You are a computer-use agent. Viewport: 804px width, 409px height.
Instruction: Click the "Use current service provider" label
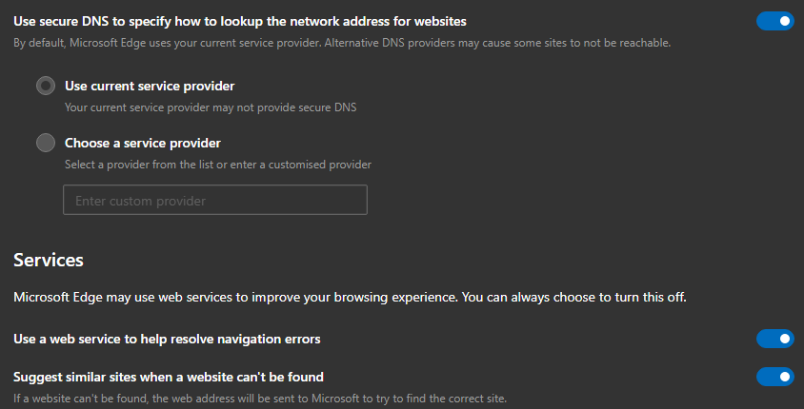tap(150, 87)
